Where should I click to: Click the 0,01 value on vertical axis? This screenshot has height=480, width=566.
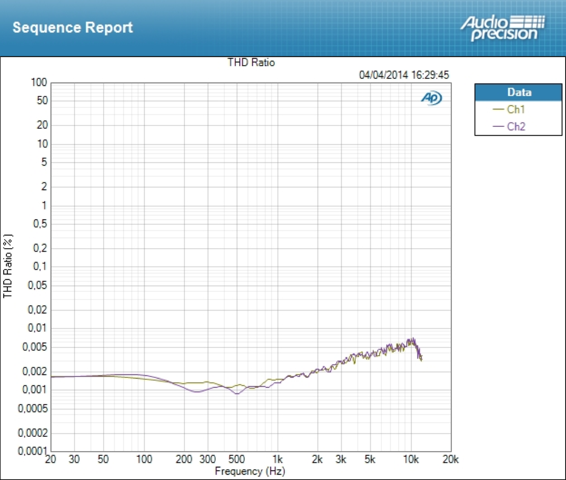coord(37,328)
